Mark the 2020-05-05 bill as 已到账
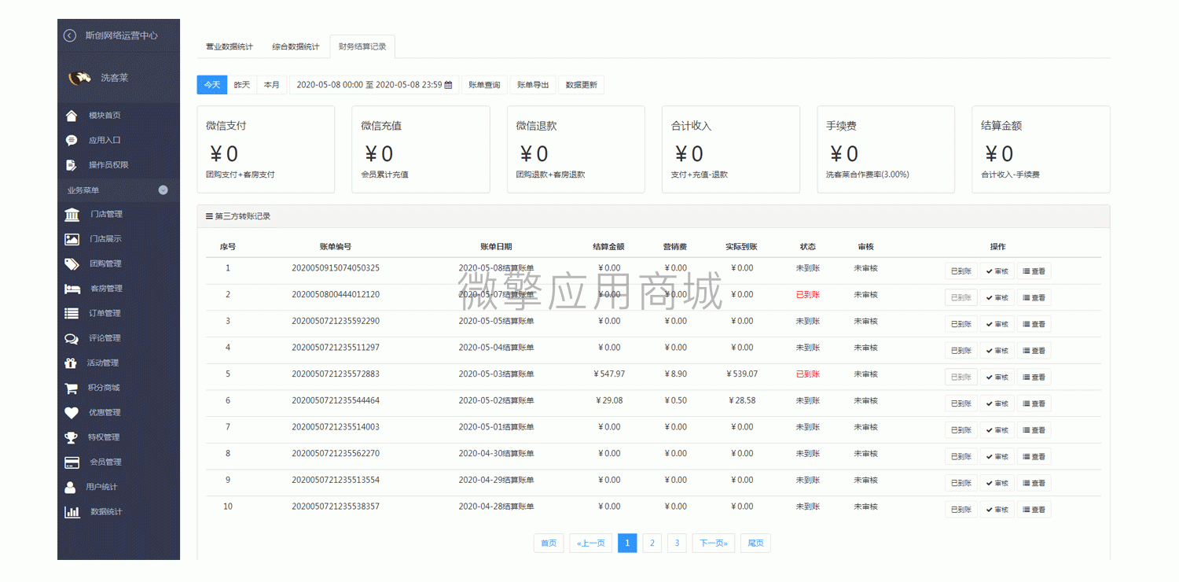 961,324
